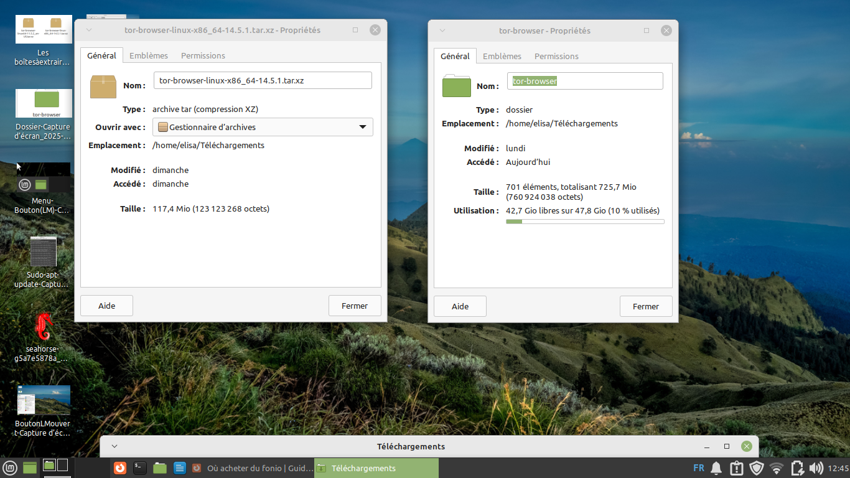850x478 pixels.
Task: Click the tor-browser folder icon in properties
Action: (457, 86)
